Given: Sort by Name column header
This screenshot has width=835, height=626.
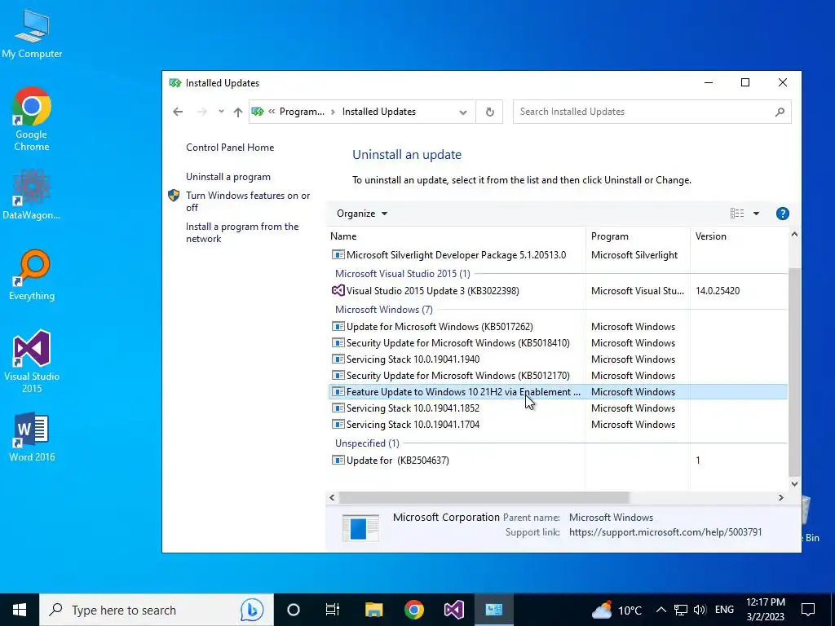Looking at the screenshot, I should point(457,236).
